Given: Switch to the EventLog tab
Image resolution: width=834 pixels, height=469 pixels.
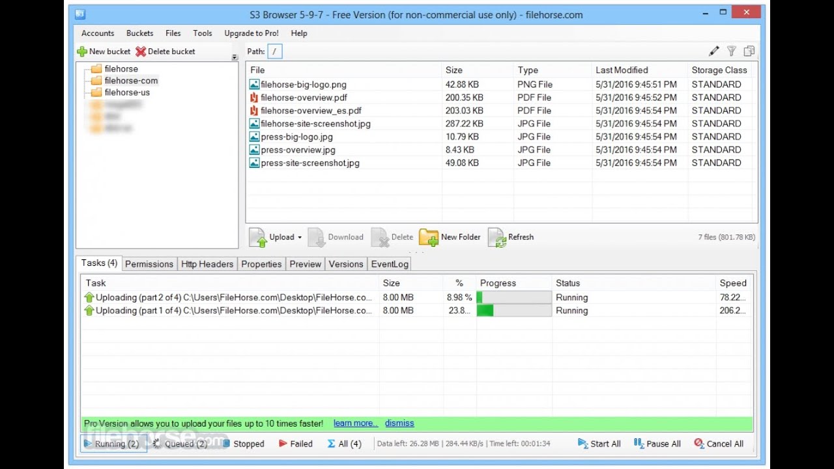Looking at the screenshot, I should 390,264.
